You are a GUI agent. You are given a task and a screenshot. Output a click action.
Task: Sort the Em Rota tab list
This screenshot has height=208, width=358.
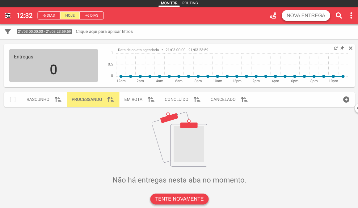(151, 100)
